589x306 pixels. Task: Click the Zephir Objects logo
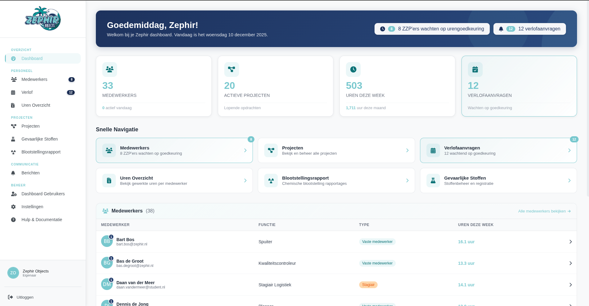(x=43, y=18)
